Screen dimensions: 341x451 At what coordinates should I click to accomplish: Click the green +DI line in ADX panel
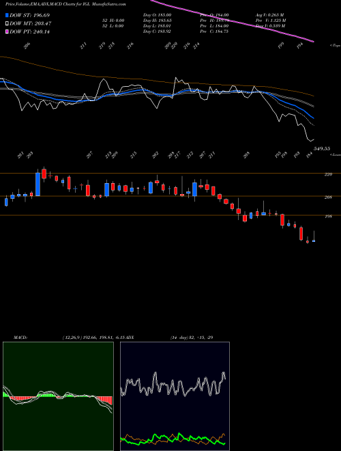[x=179, y=435]
